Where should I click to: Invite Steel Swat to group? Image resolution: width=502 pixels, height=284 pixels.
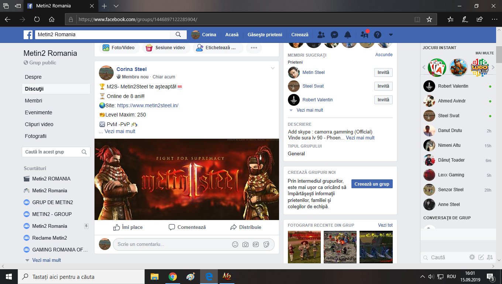click(383, 86)
